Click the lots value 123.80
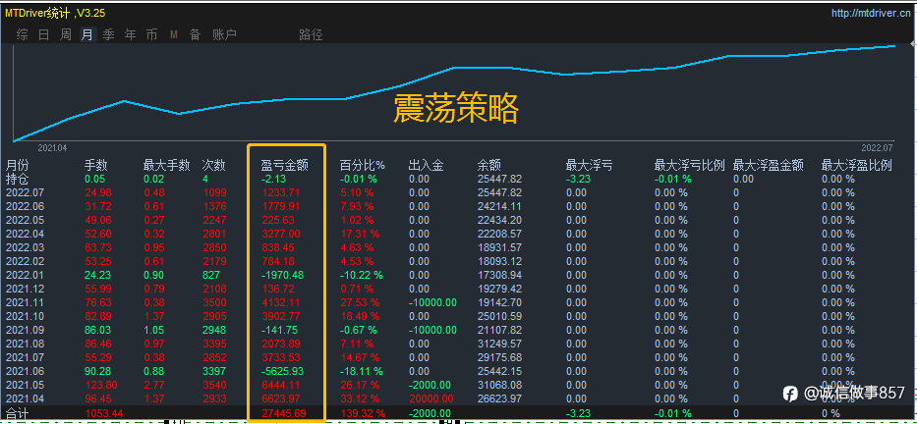Image resolution: width=917 pixels, height=424 pixels. tap(100, 385)
